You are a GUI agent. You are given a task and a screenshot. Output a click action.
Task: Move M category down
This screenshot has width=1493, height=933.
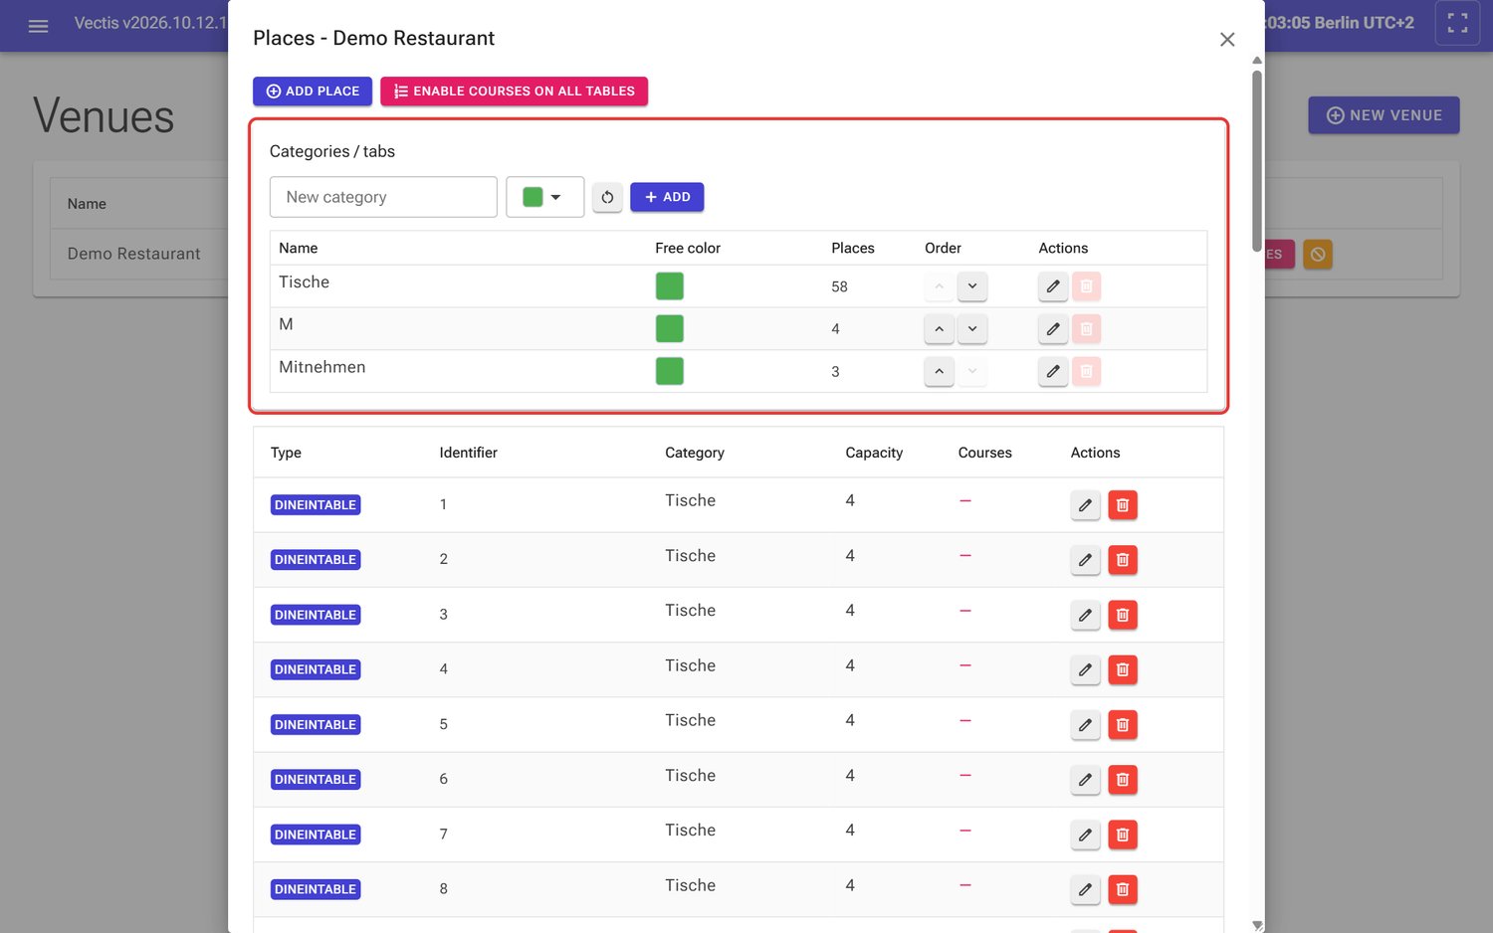tap(972, 328)
